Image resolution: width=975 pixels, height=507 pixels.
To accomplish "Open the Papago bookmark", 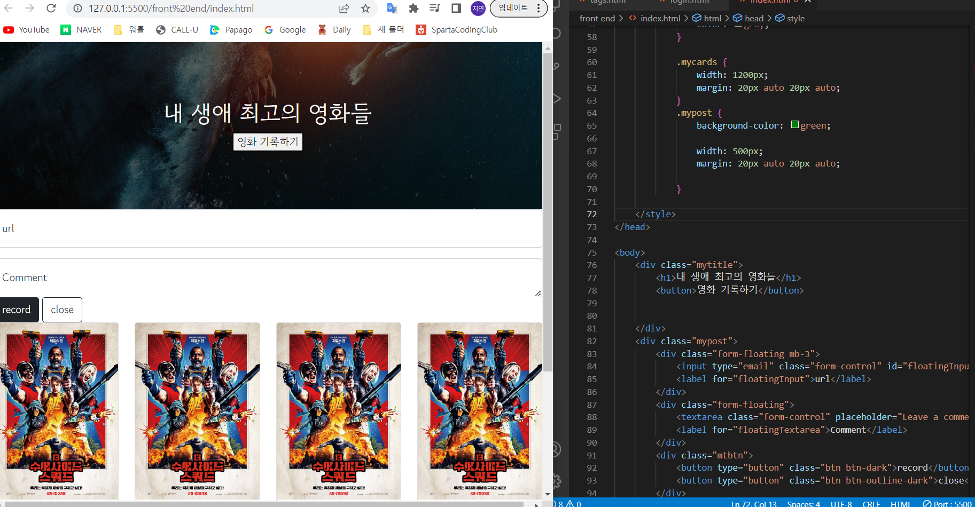I will [x=231, y=30].
